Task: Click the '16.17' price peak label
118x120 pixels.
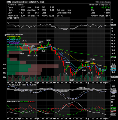Action: click(24, 41)
